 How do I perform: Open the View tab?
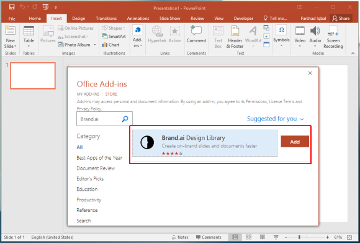(x=219, y=19)
